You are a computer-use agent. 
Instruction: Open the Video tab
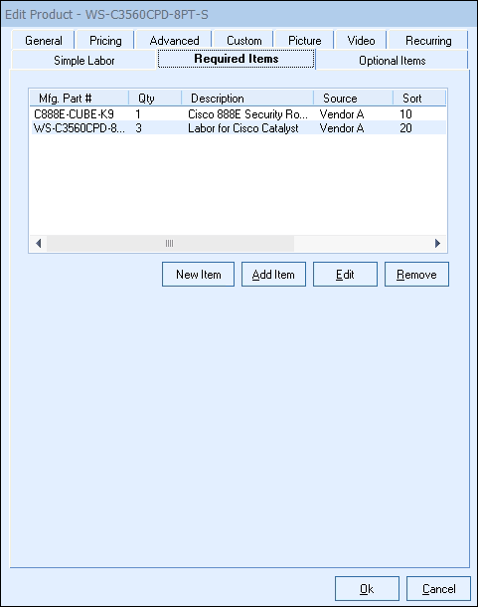361,40
